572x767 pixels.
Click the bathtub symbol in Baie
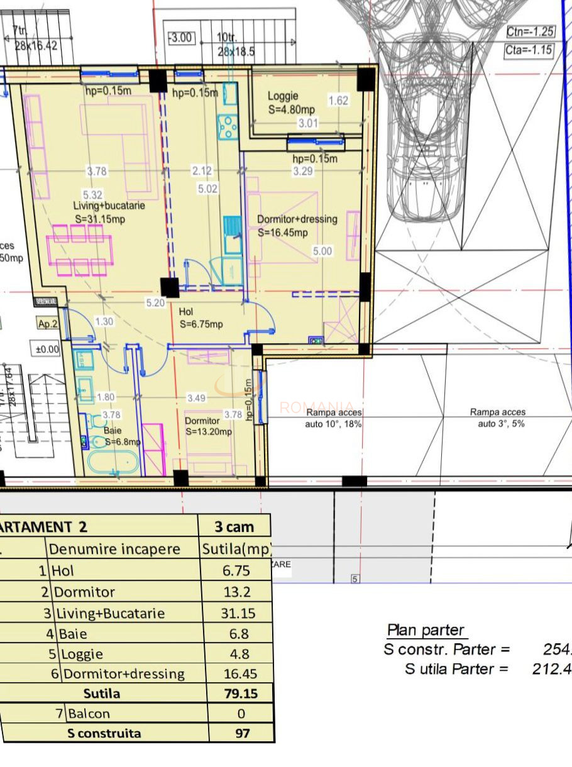(113, 463)
